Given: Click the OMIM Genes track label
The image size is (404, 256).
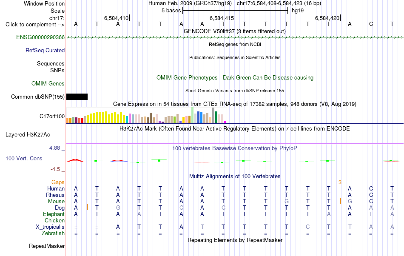Looking at the screenshot, I should pyautogui.click(x=48, y=84).
